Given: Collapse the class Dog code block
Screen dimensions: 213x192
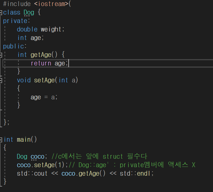Looking at the screenshot, I should point(1,12).
